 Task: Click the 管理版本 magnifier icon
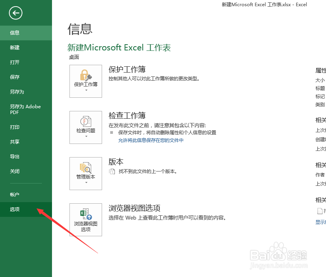point(86,168)
